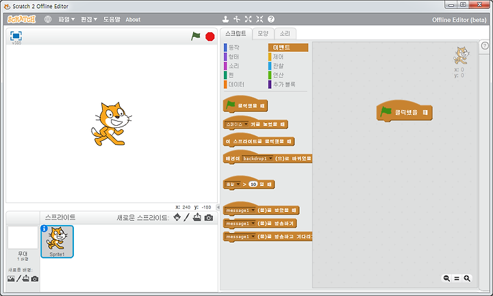Screen dimensions: 493x296
Task: Click the cat sprite on stage
Action: pos(112,124)
